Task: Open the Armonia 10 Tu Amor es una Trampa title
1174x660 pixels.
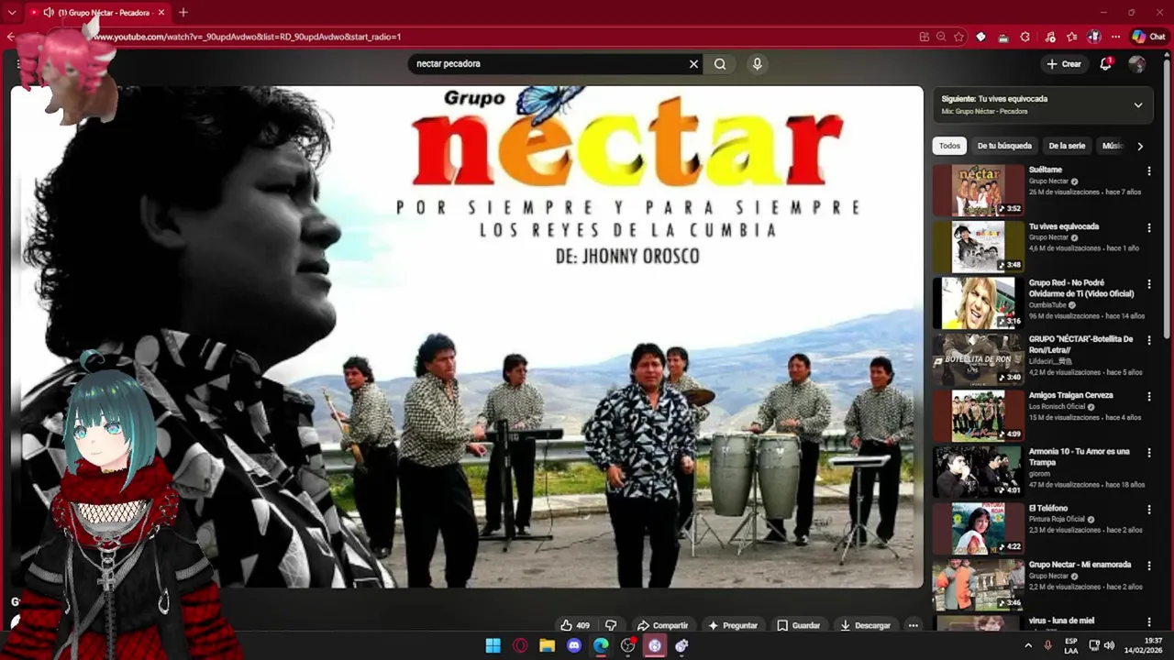Action: [1080, 456]
